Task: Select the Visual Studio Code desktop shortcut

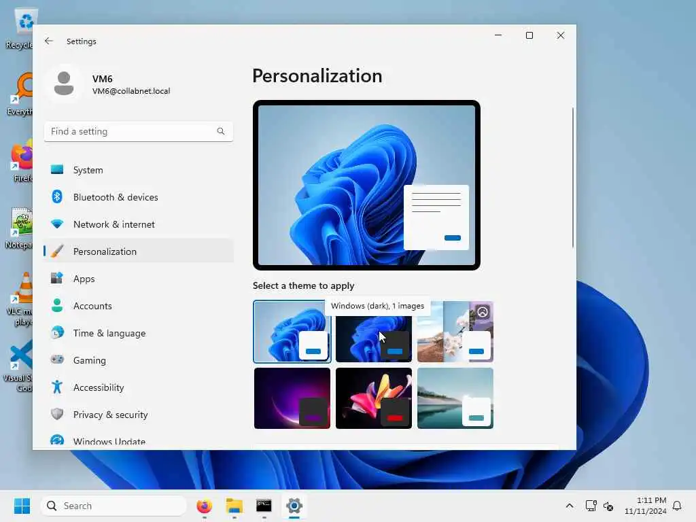Action: click(x=18, y=366)
